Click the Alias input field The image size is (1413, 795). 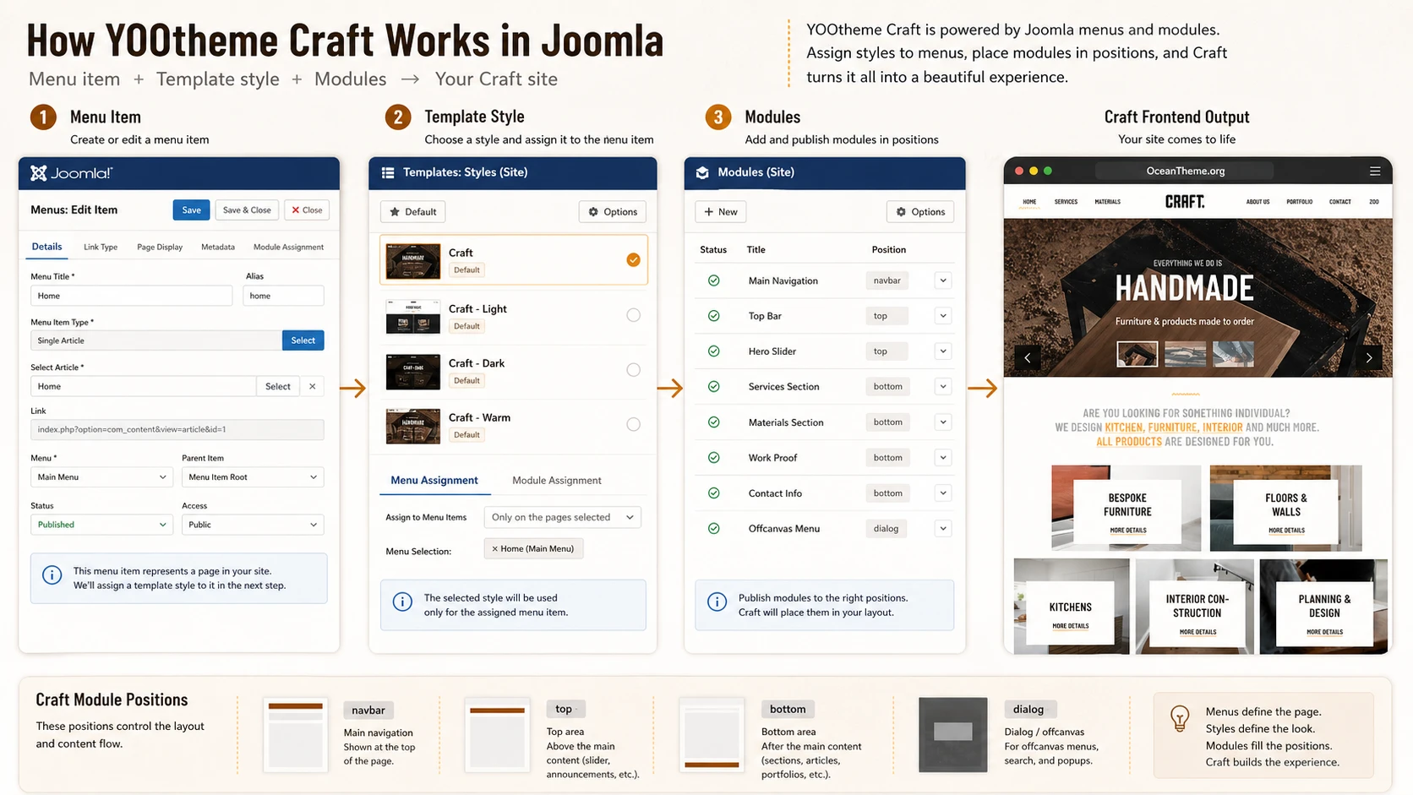283,296
